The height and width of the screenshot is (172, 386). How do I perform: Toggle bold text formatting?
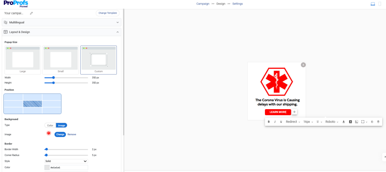tap(268, 122)
